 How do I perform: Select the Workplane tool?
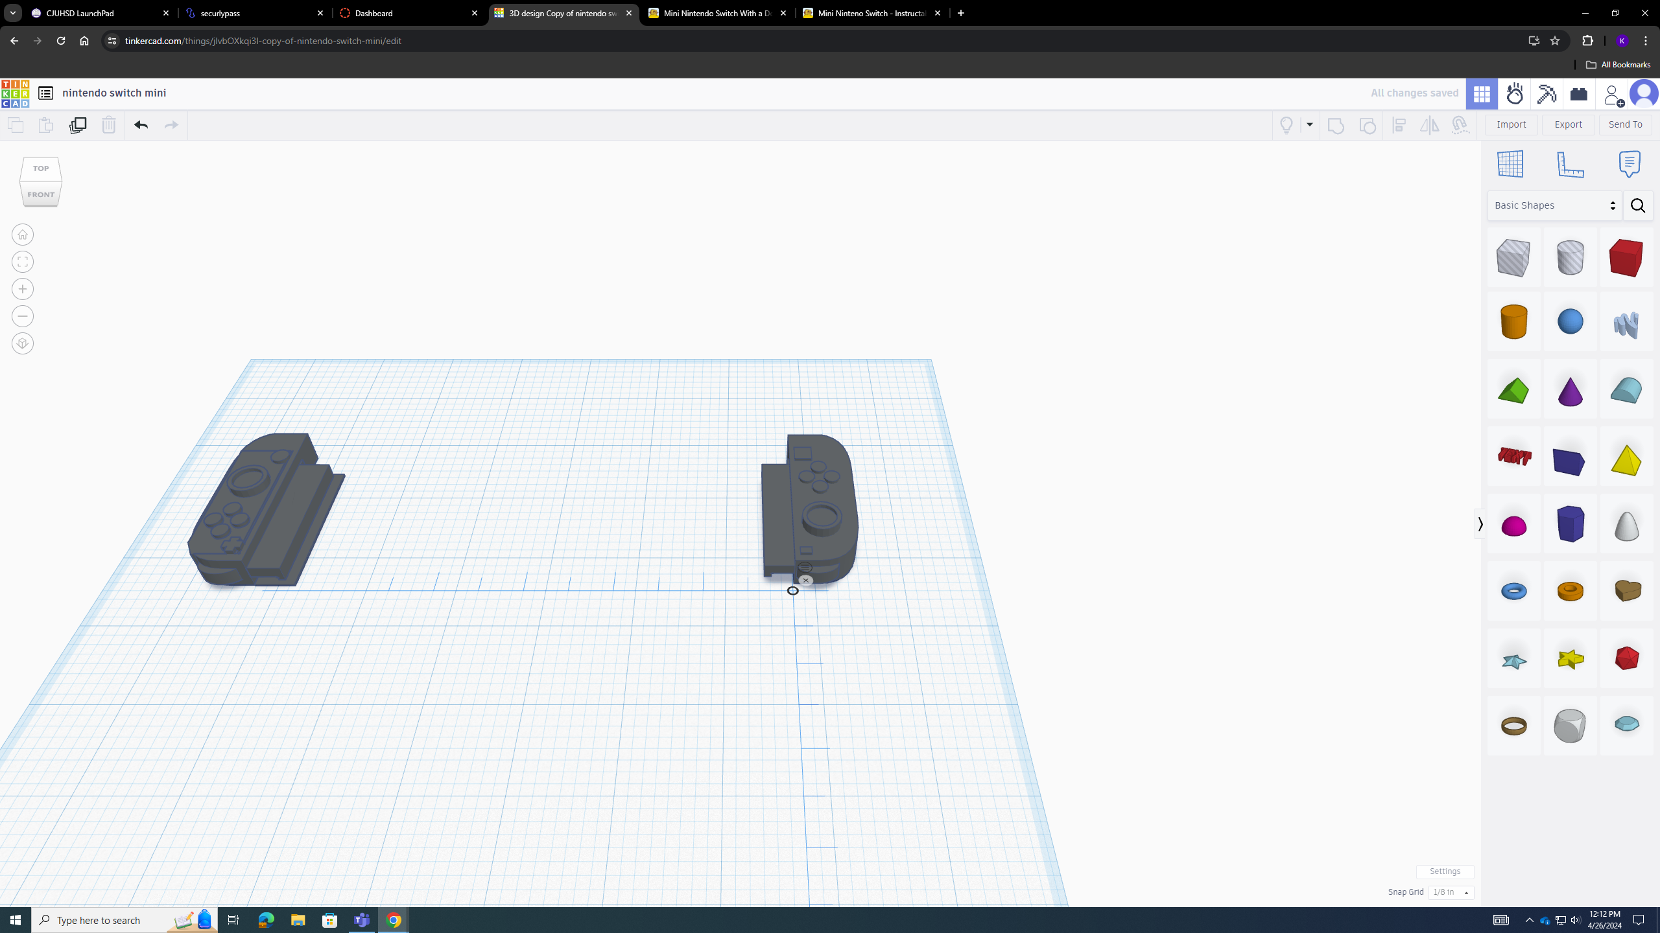[1510, 164]
